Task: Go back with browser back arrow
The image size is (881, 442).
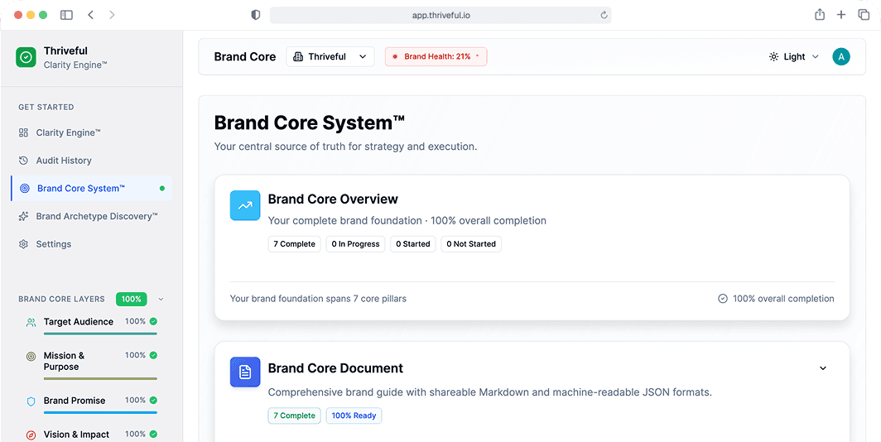Action: click(90, 15)
